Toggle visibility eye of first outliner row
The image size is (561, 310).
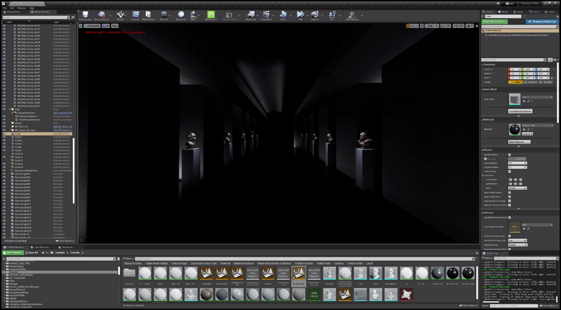4,26
